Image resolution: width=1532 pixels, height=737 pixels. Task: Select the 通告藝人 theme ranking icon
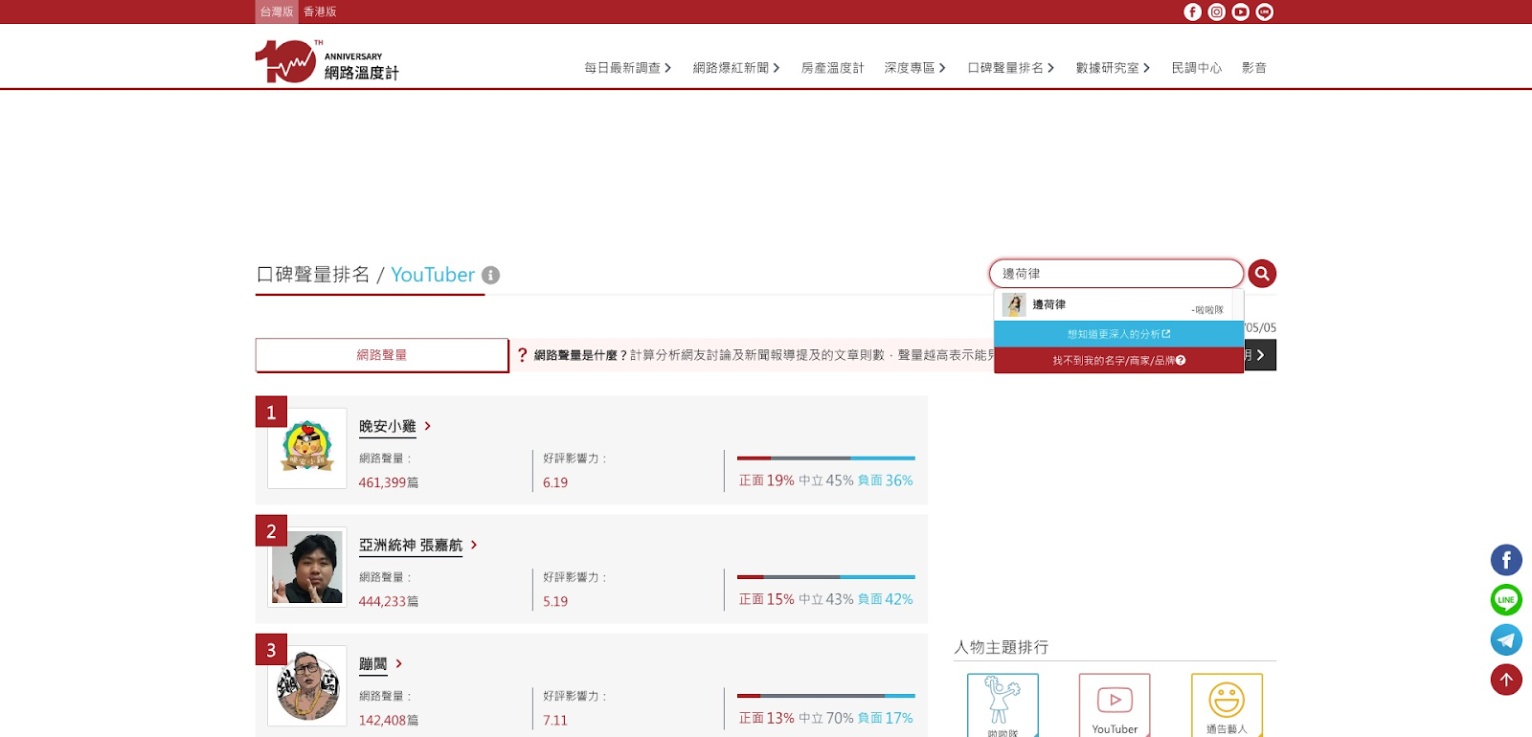(x=1227, y=705)
